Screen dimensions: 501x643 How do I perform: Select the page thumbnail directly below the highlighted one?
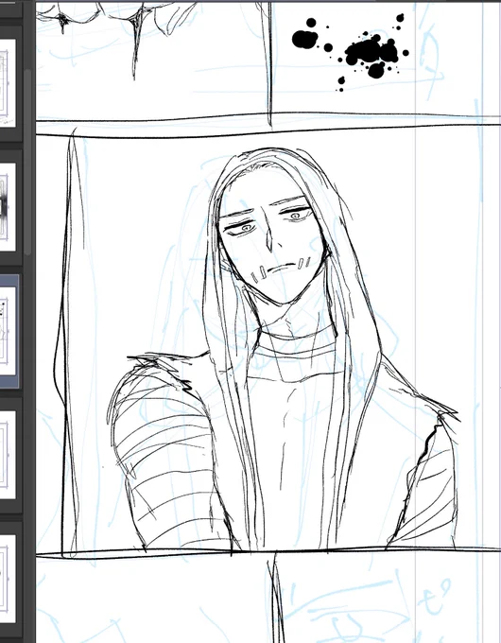pyautogui.click(x=8, y=455)
